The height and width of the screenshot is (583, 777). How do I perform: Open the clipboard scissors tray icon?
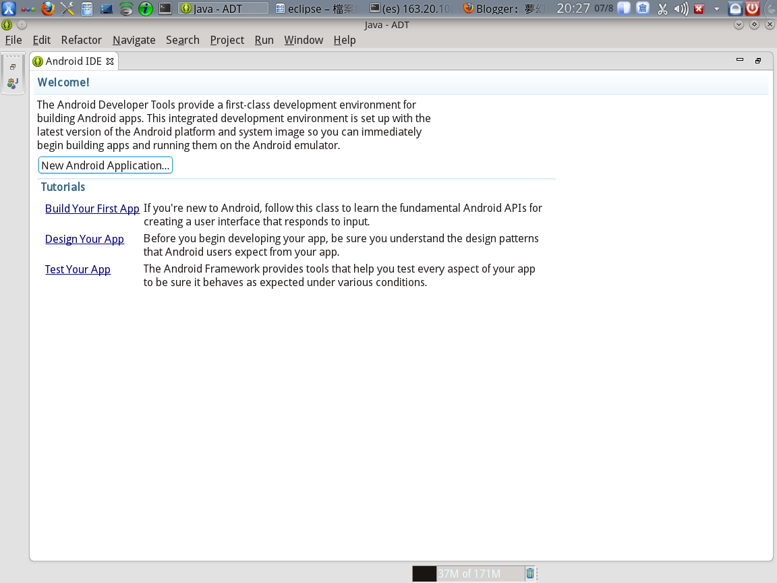tap(662, 8)
